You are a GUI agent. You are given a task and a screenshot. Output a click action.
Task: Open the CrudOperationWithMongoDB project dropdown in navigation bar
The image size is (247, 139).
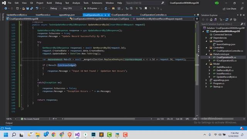[x=37, y=19]
